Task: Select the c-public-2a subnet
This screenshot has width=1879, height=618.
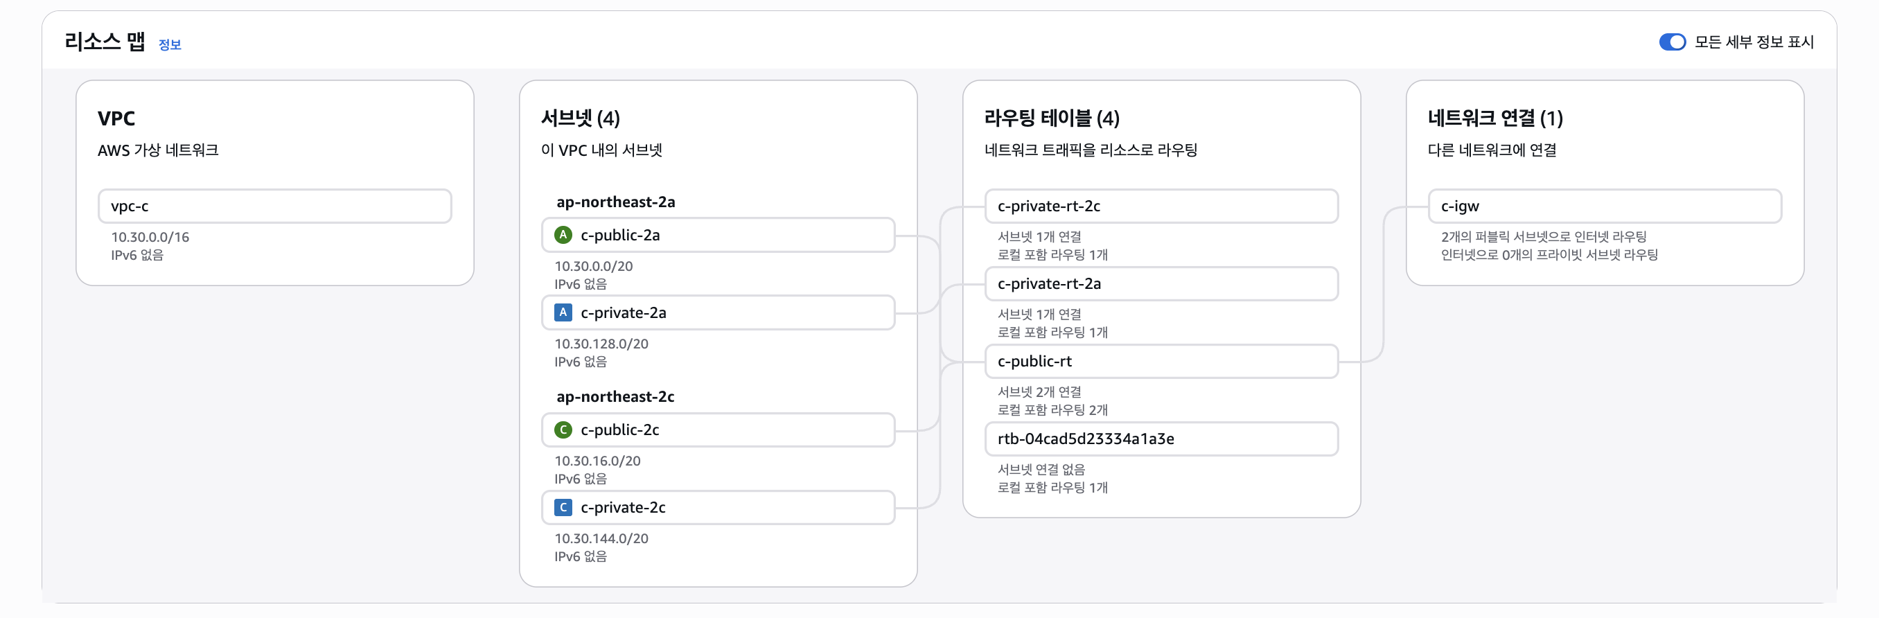Action: [x=718, y=235]
